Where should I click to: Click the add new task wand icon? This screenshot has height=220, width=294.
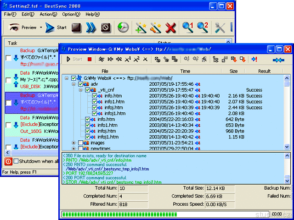(141, 28)
